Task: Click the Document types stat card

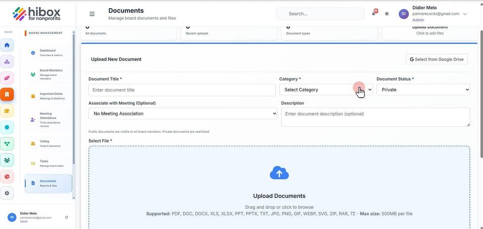Action: coord(329,32)
